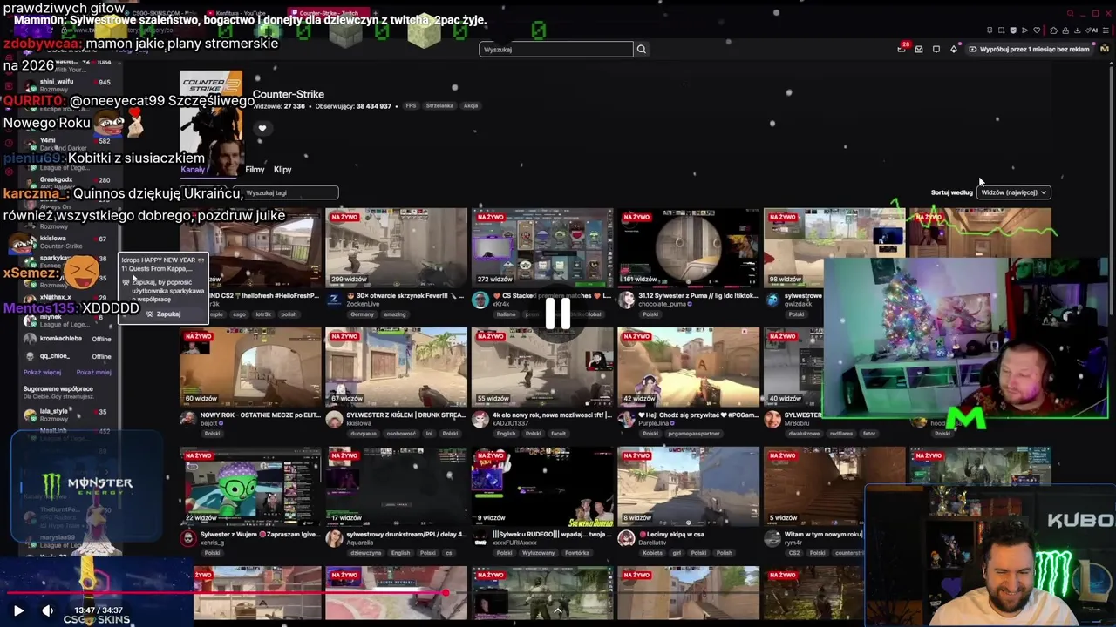
Task: Open the Twitch chat bubble icon
Action: point(936,50)
